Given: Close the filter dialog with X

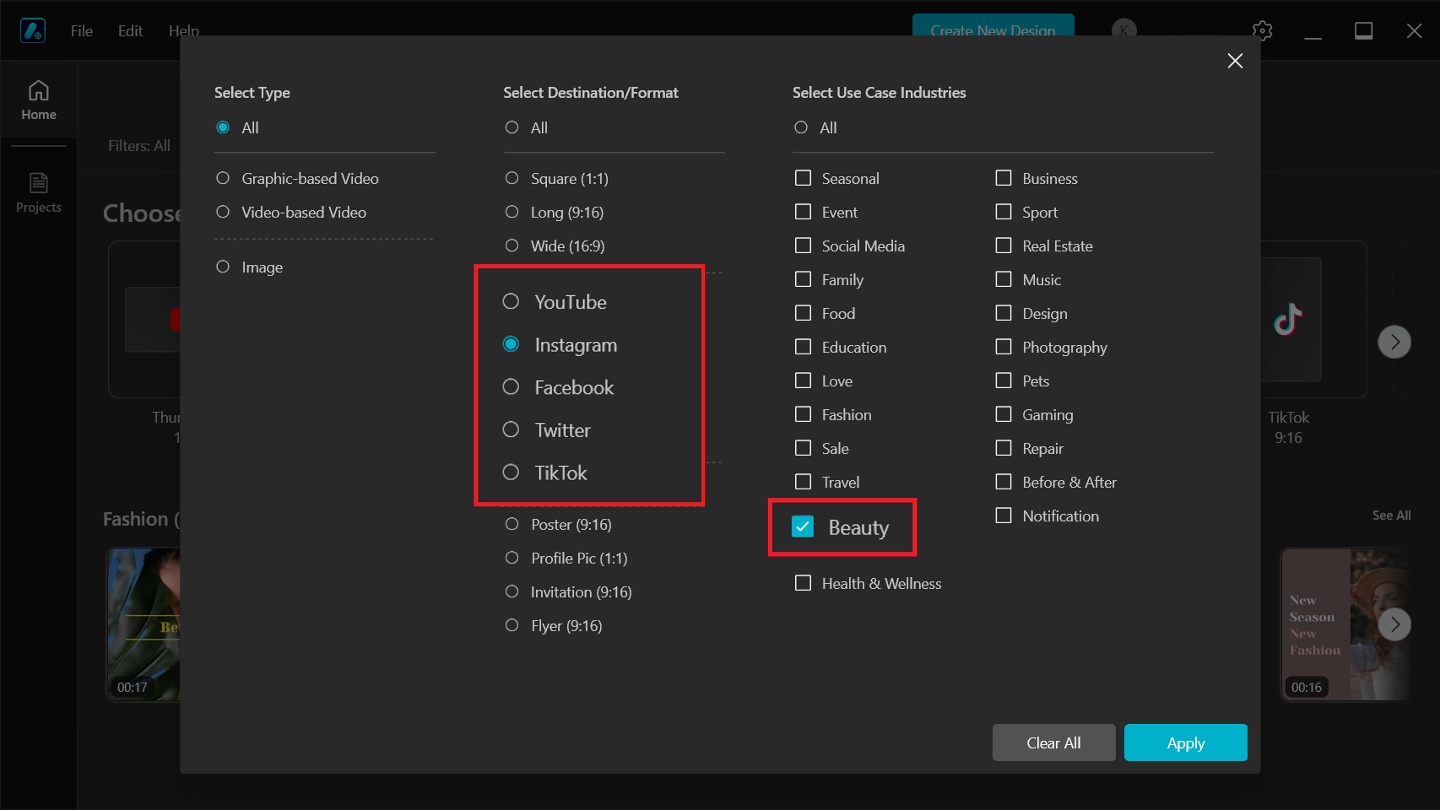Looking at the screenshot, I should [1235, 61].
